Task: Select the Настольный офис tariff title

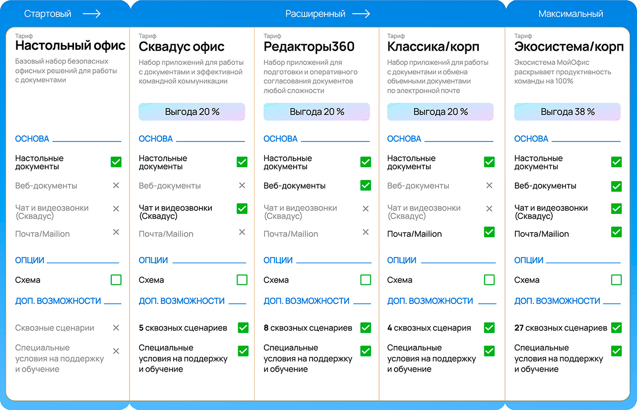Action: 70,46
